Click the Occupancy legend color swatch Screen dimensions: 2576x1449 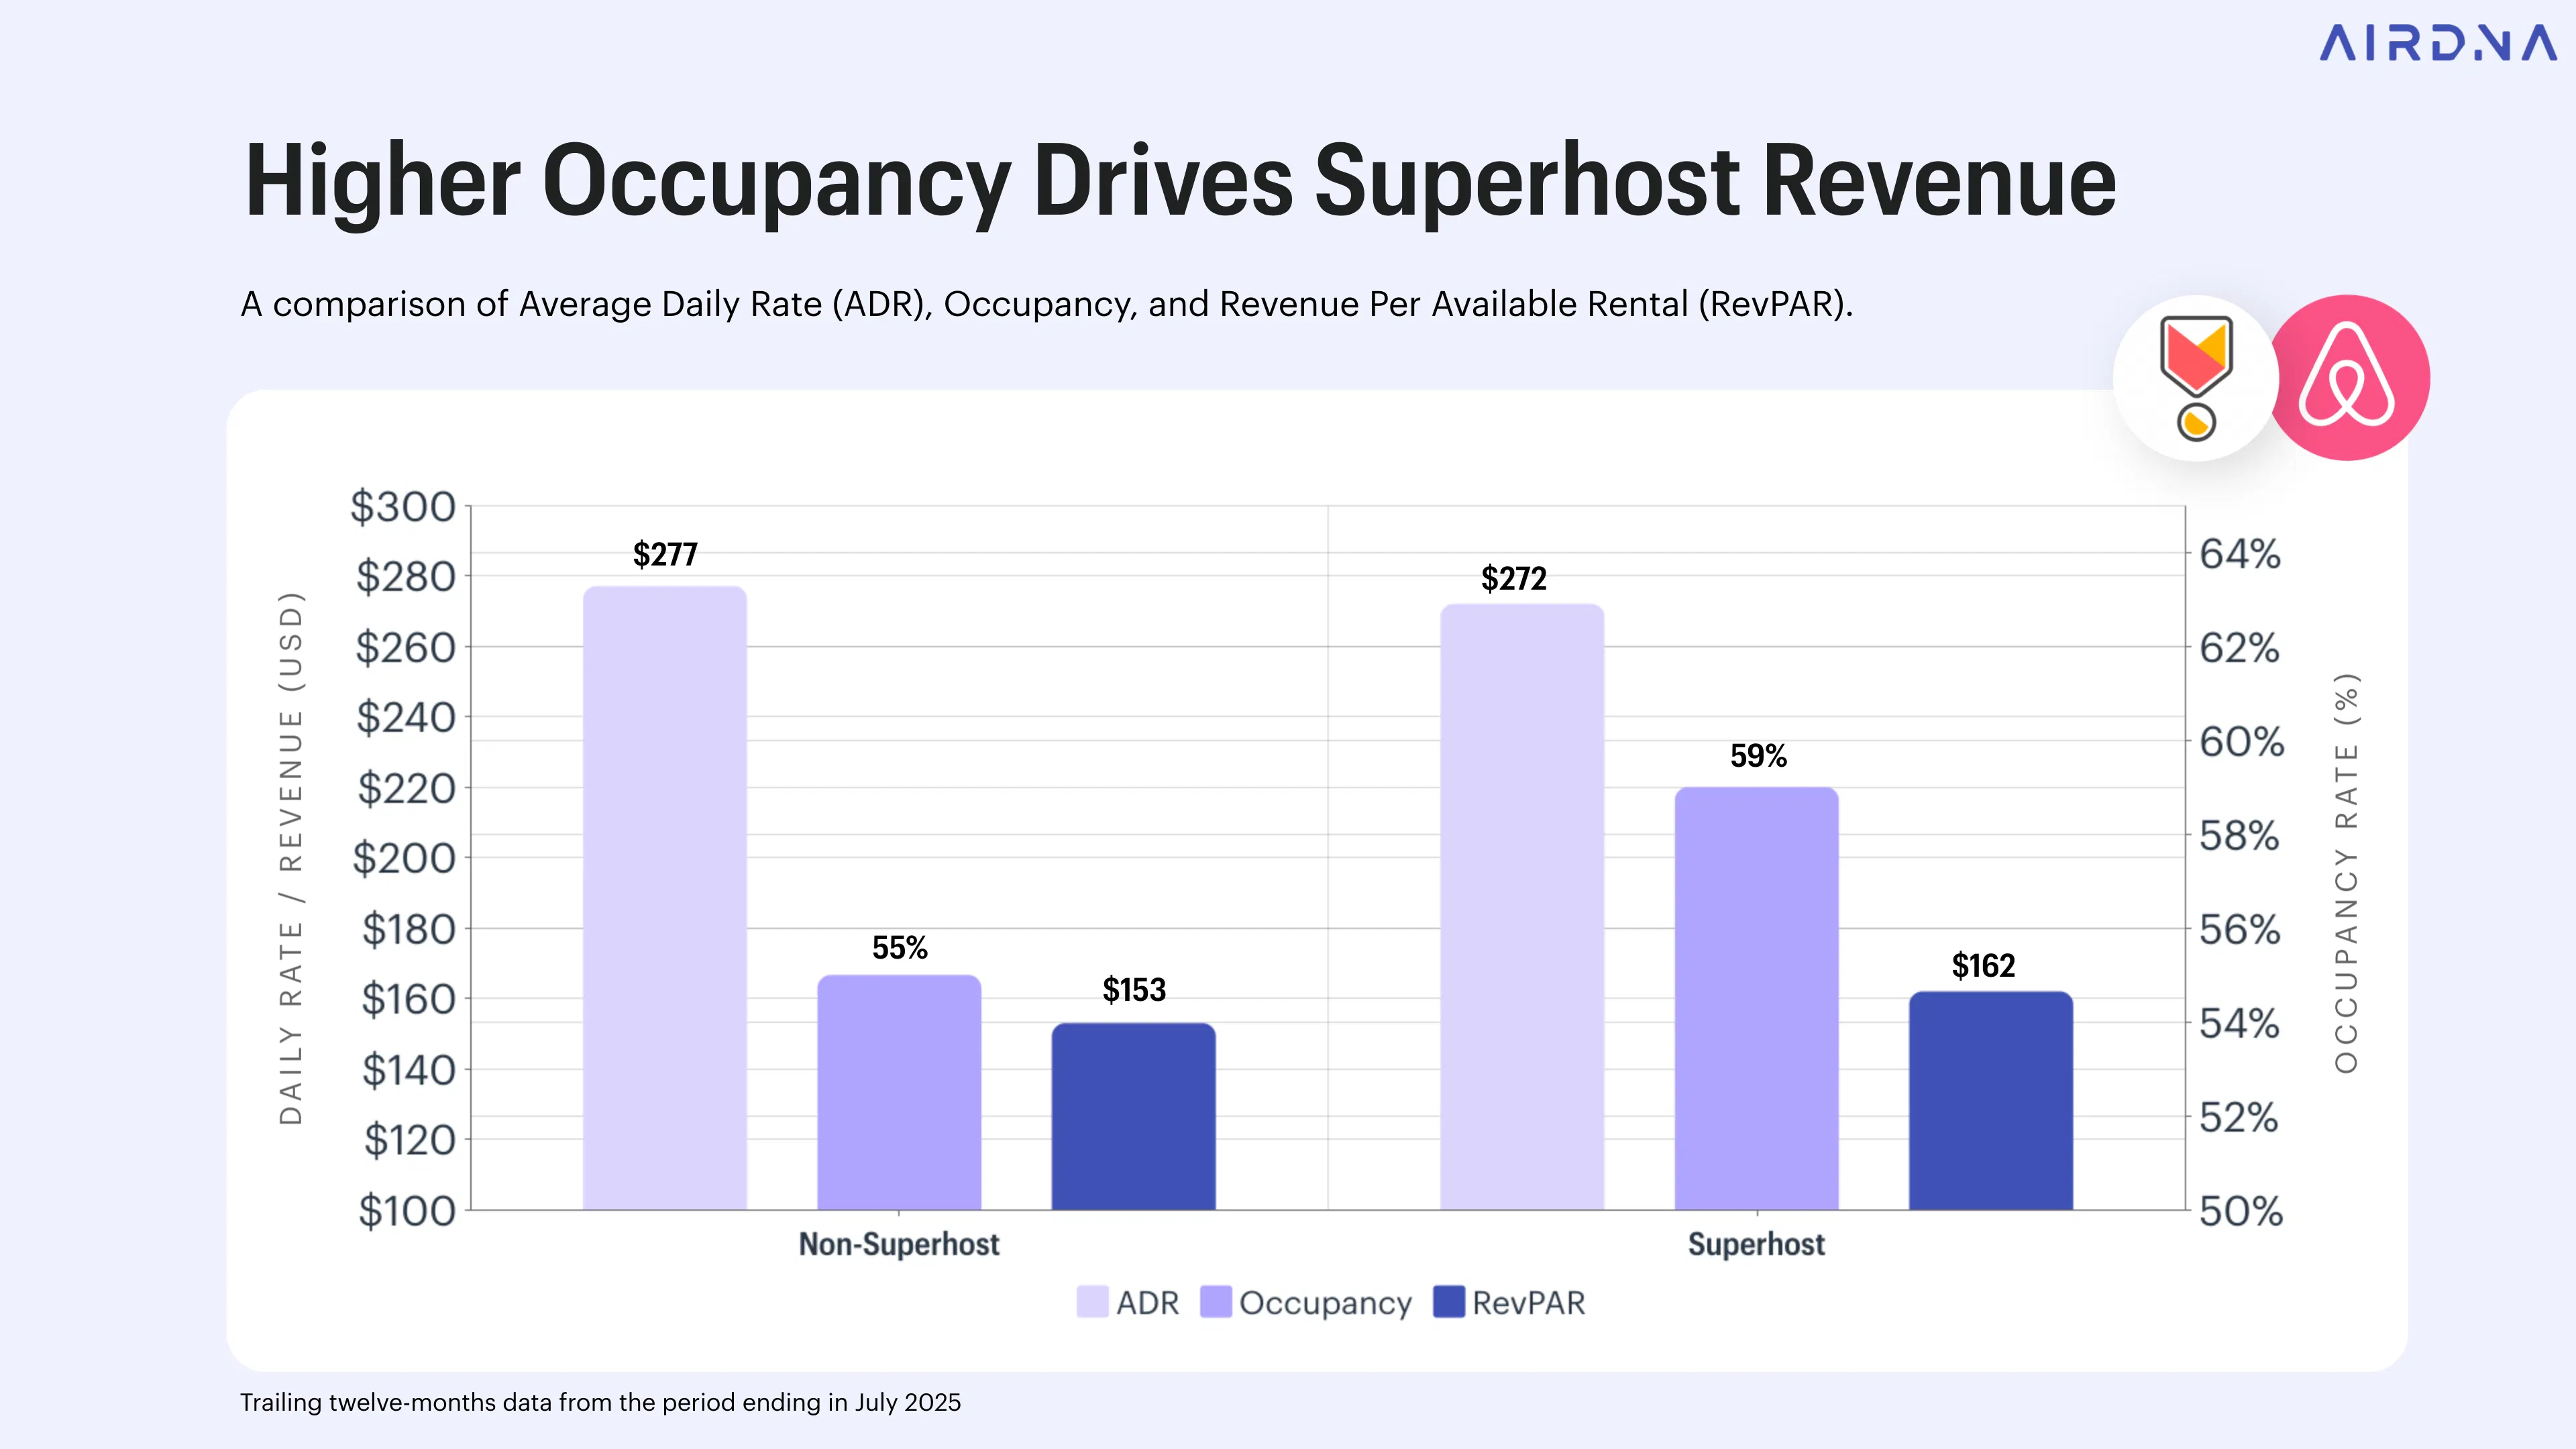(1215, 1302)
